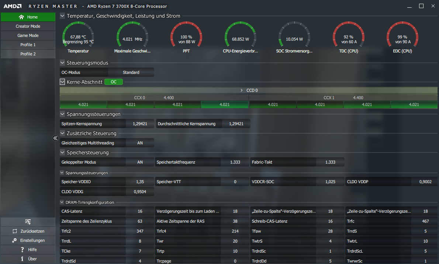Collapse the Spannungssteuerungen heading under Kerne

coord(62,114)
